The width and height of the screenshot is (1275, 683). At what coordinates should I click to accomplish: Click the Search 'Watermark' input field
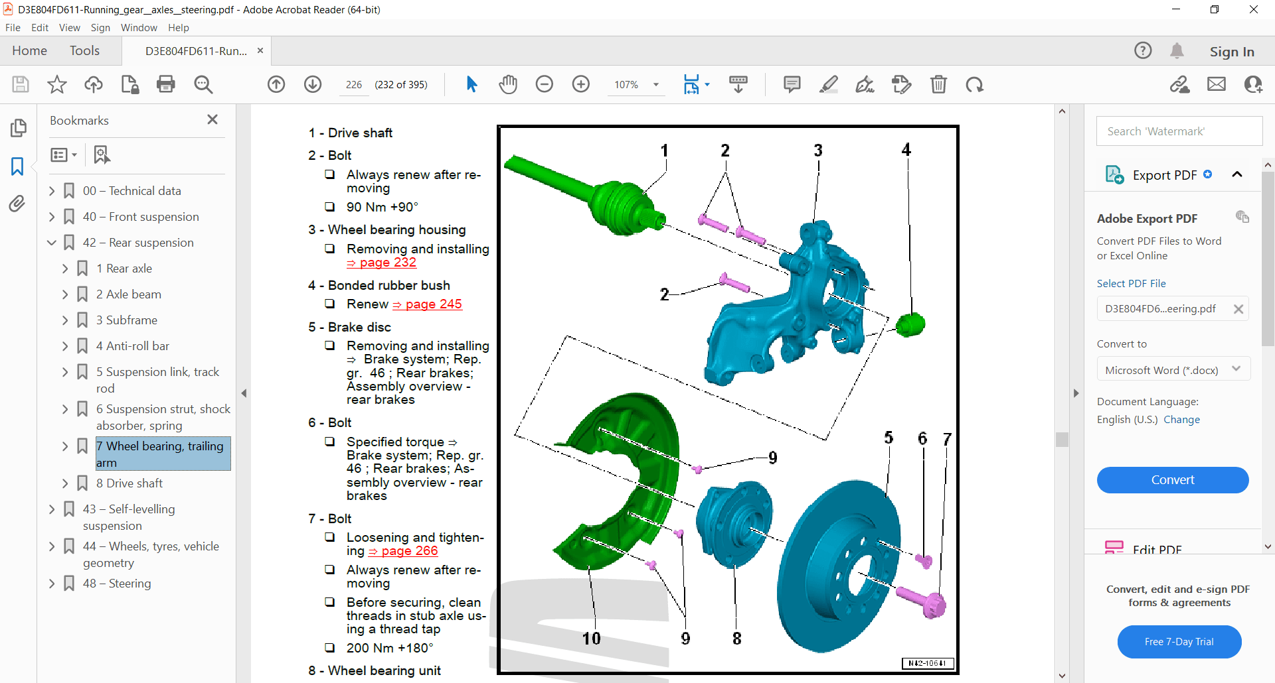[x=1179, y=131]
